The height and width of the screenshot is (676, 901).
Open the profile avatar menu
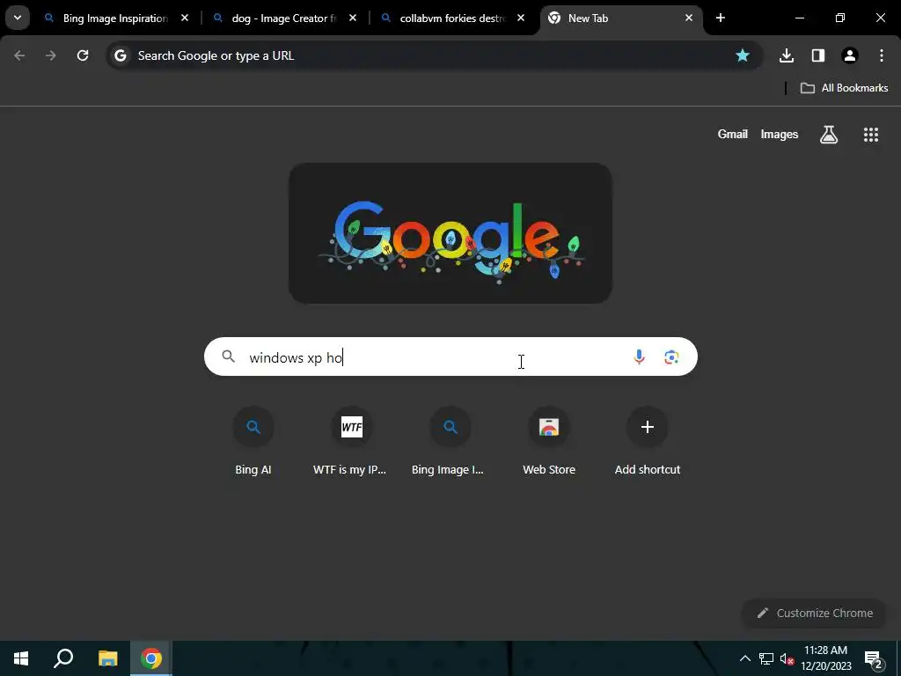coord(849,55)
